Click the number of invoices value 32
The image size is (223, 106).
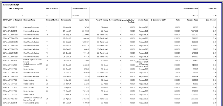tap(47, 15)
